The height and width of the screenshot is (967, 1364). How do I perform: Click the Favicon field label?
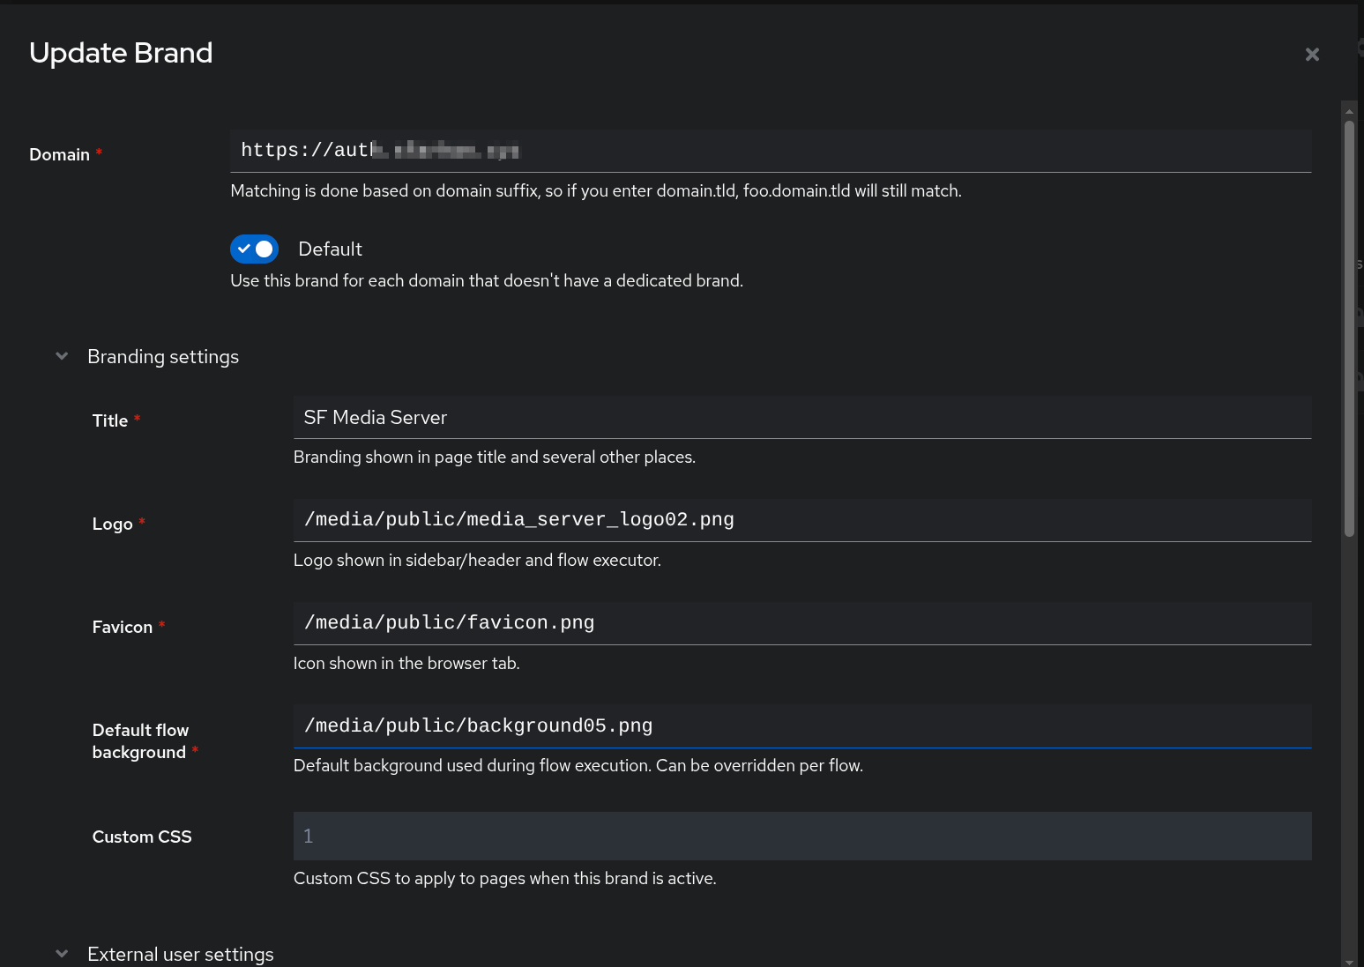click(123, 628)
